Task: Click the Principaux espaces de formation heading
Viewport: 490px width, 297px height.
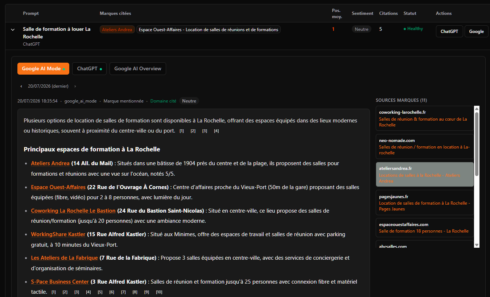Action: coord(92,149)
